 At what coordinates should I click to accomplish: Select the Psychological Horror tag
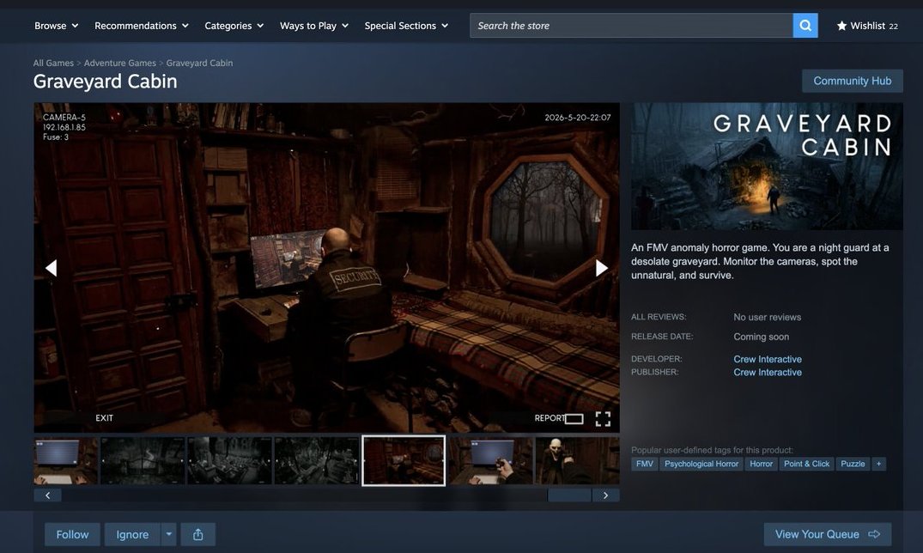[x=701, y=464]
